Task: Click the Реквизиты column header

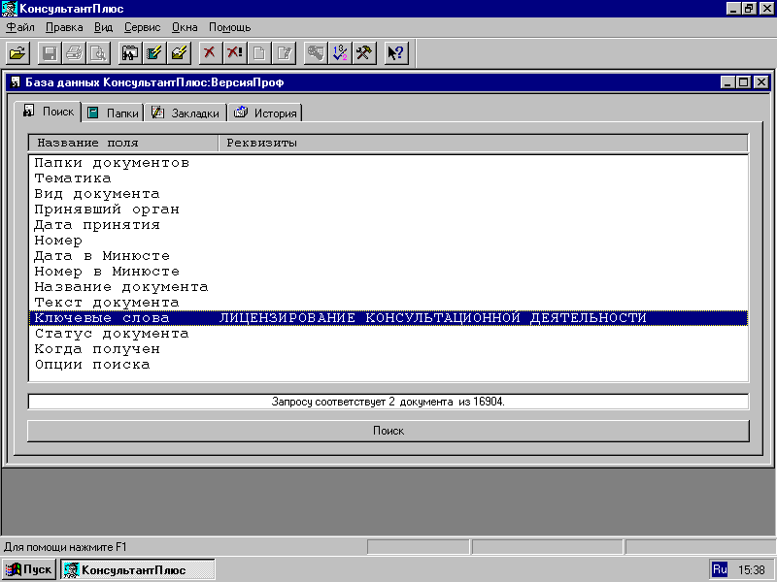Action: 483,143
